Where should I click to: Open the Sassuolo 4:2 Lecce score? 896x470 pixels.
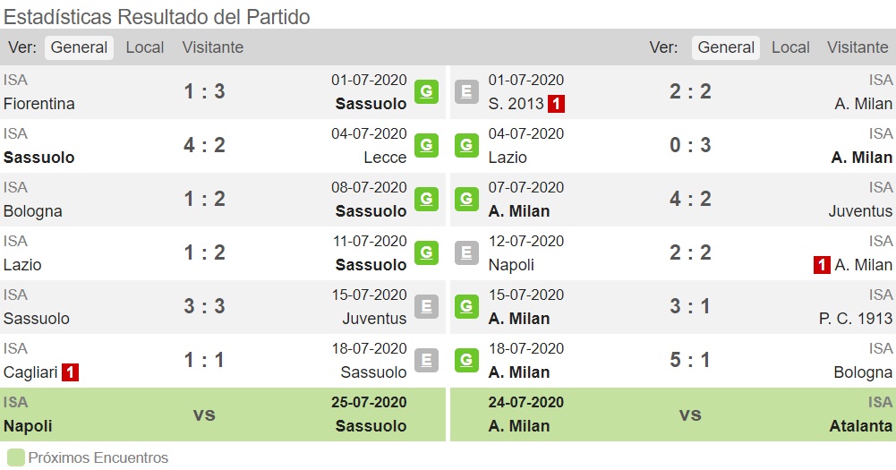[x=204, y=145]
